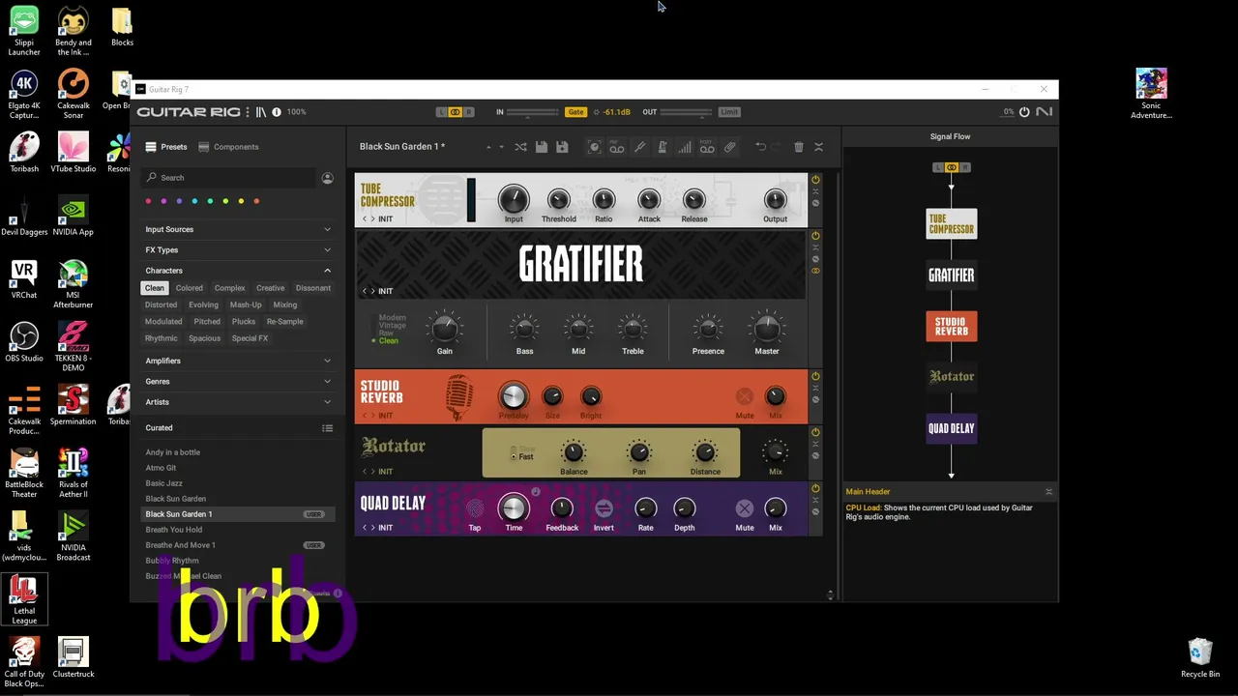
Task: Click the preset Search field
Action: coord(230,178)
